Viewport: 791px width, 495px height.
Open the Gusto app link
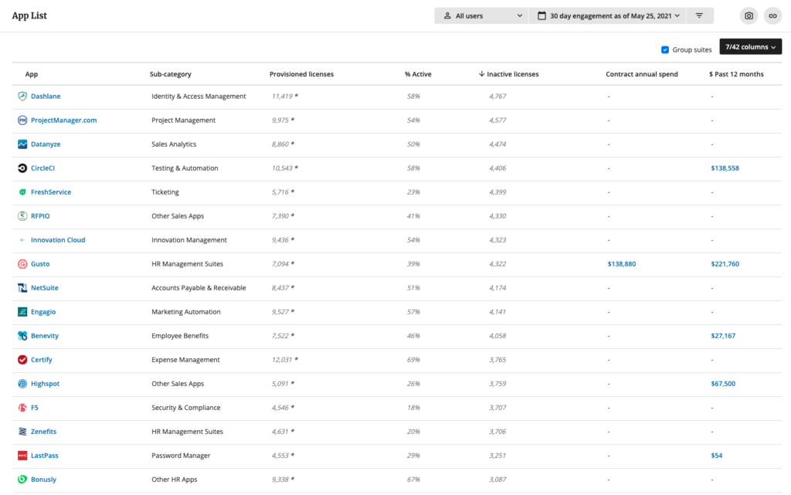(40, 263)
